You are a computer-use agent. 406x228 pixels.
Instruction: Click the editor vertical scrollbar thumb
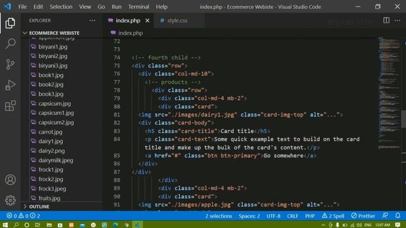pyautogui.click(x=403, y=119)
